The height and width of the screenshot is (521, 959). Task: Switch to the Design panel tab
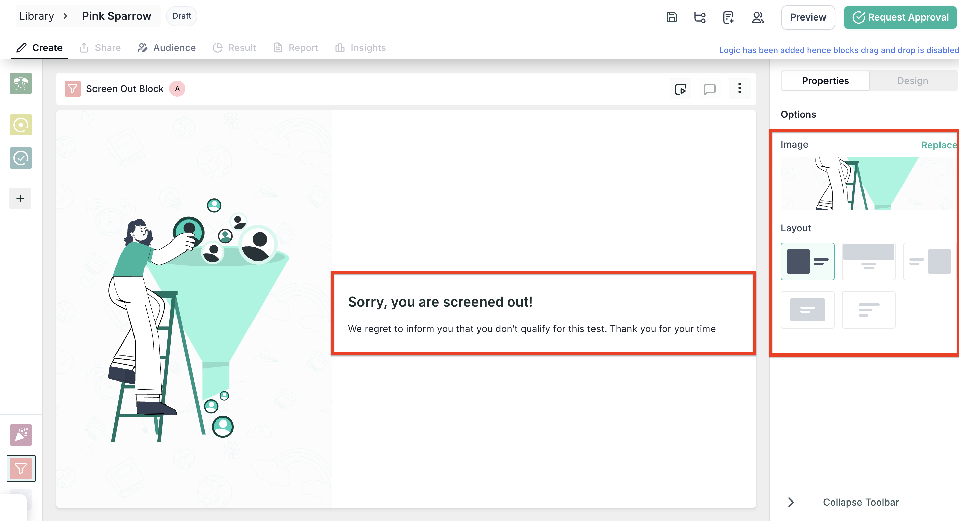point(912,81)
